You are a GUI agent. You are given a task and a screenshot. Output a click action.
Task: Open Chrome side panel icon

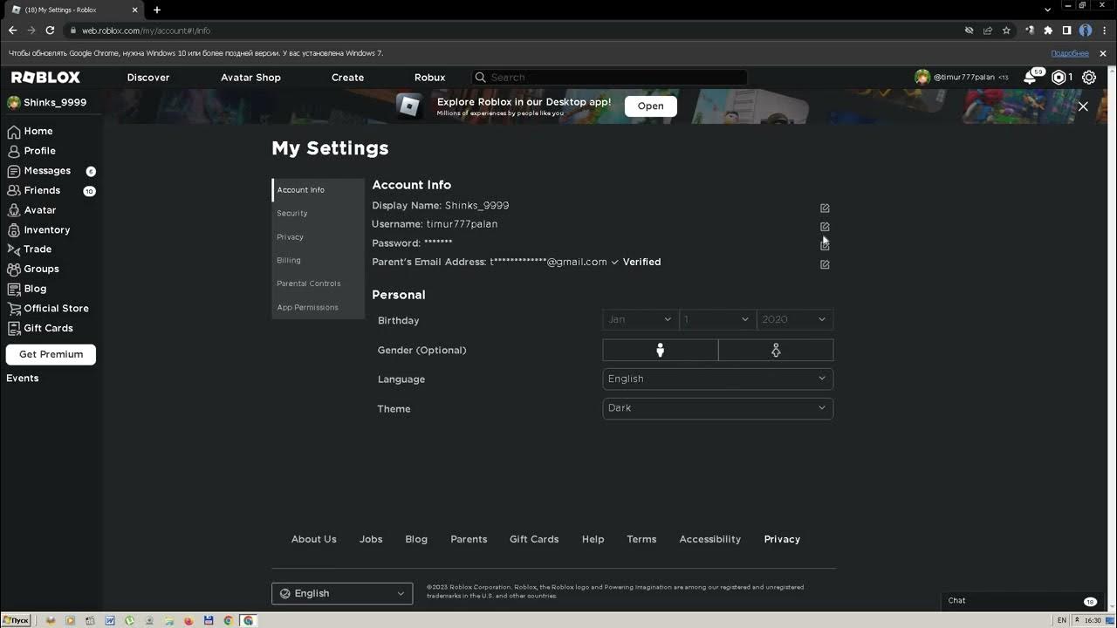coord(1066,31)
